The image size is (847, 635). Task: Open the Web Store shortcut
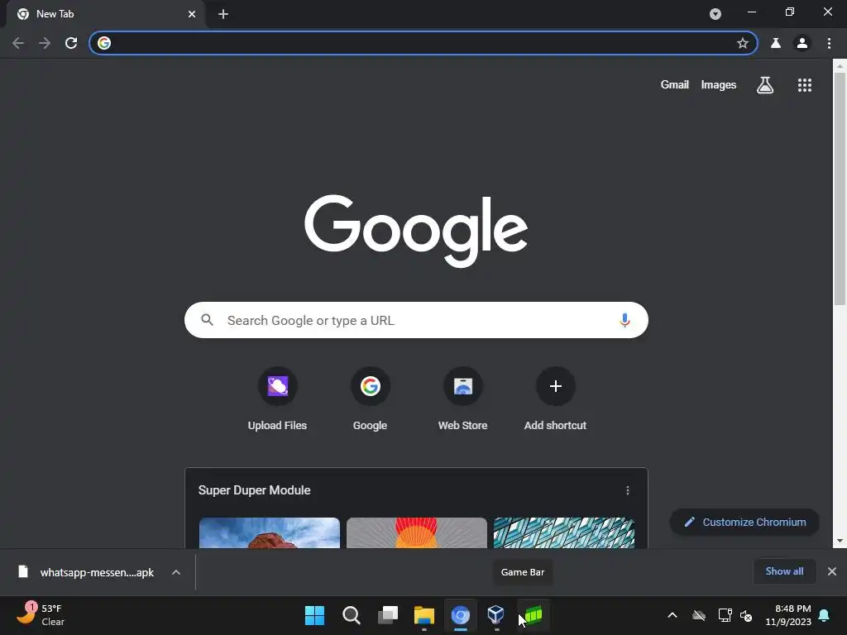click(463, 399)
